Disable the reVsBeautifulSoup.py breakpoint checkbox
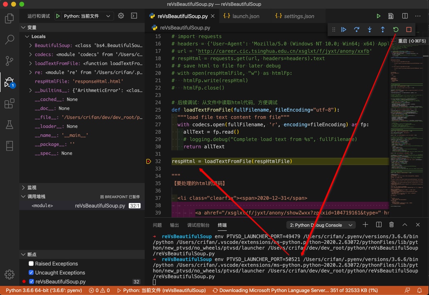This screenshot has height=295, width=429. (31, 282)
